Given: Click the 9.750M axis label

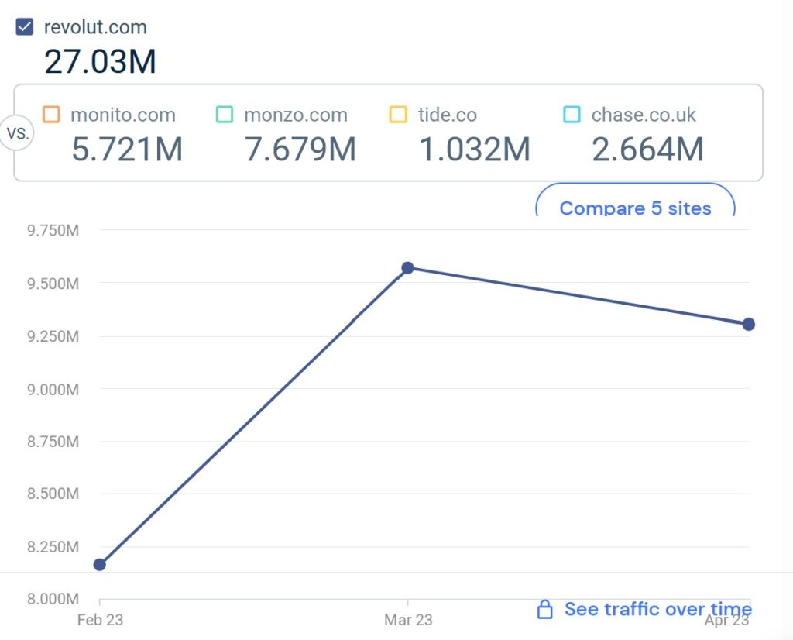Looking at the screenshot, I should (53, 231).
